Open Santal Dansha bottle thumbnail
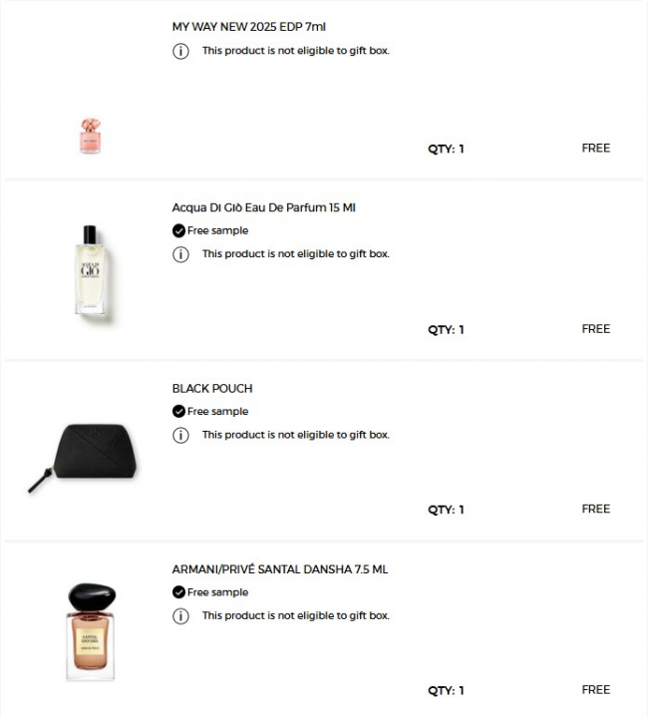The image size is (648, 717). tap(90, 630)
